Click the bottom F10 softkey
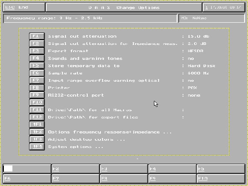Screen dimensions: 248x186 click(x=221, y=179)
